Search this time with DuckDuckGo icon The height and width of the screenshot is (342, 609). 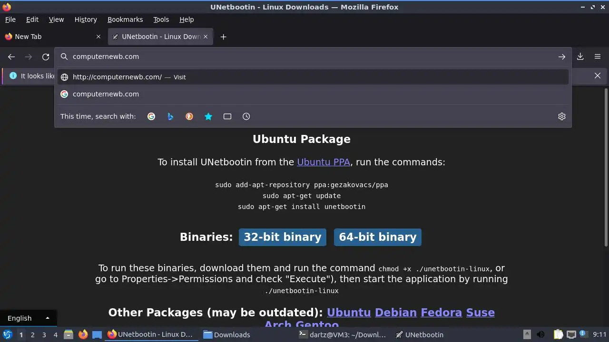189,116
